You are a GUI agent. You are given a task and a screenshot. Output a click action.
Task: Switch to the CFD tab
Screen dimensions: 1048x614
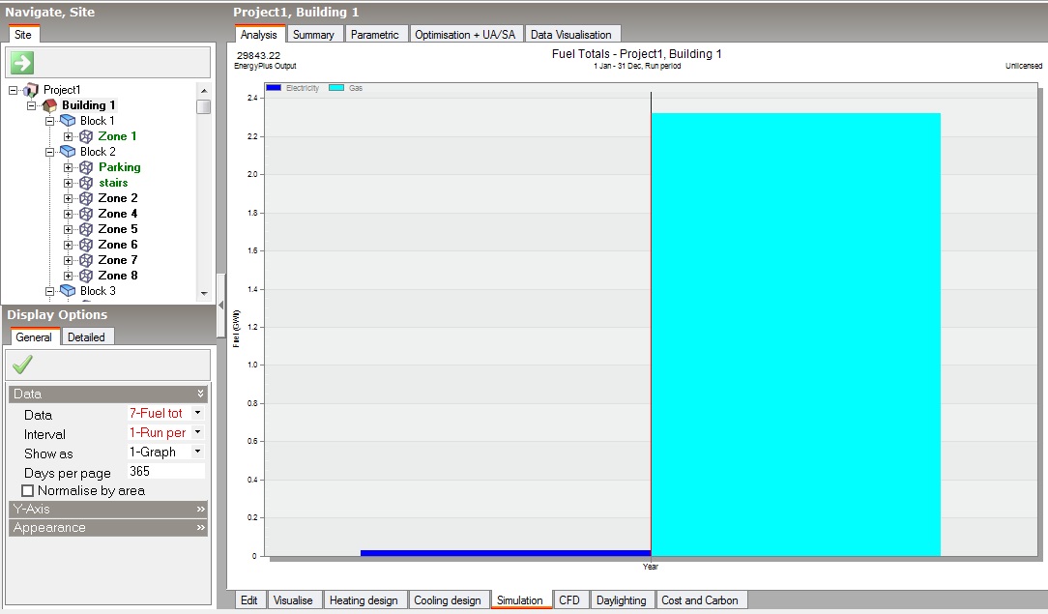coord(569,599)
